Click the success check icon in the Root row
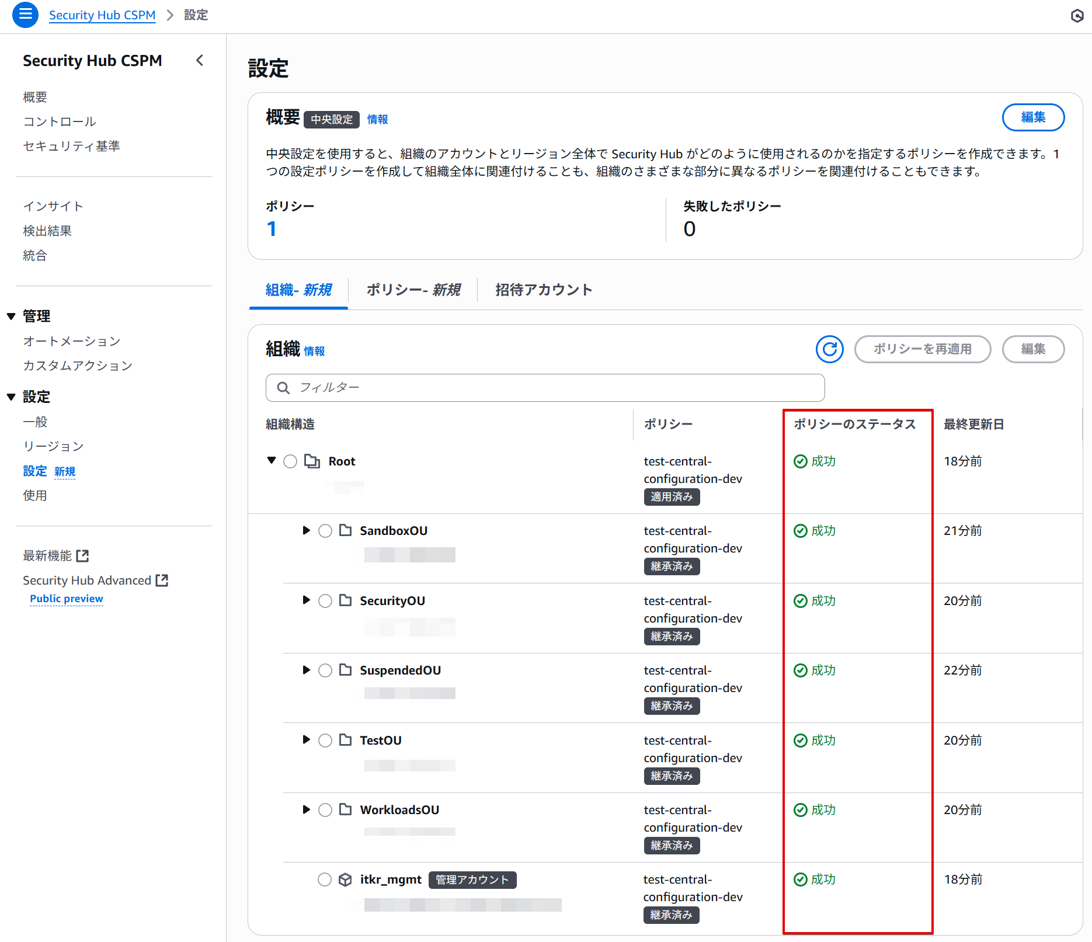The width and height of the screenshot is (1092, 942). pos(801,461)
